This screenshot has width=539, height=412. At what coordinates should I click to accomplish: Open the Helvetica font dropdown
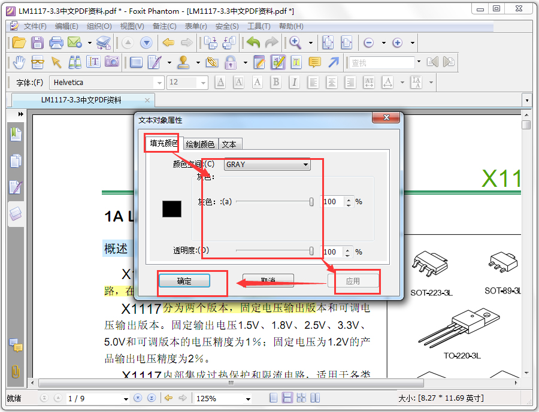[159, 83]
